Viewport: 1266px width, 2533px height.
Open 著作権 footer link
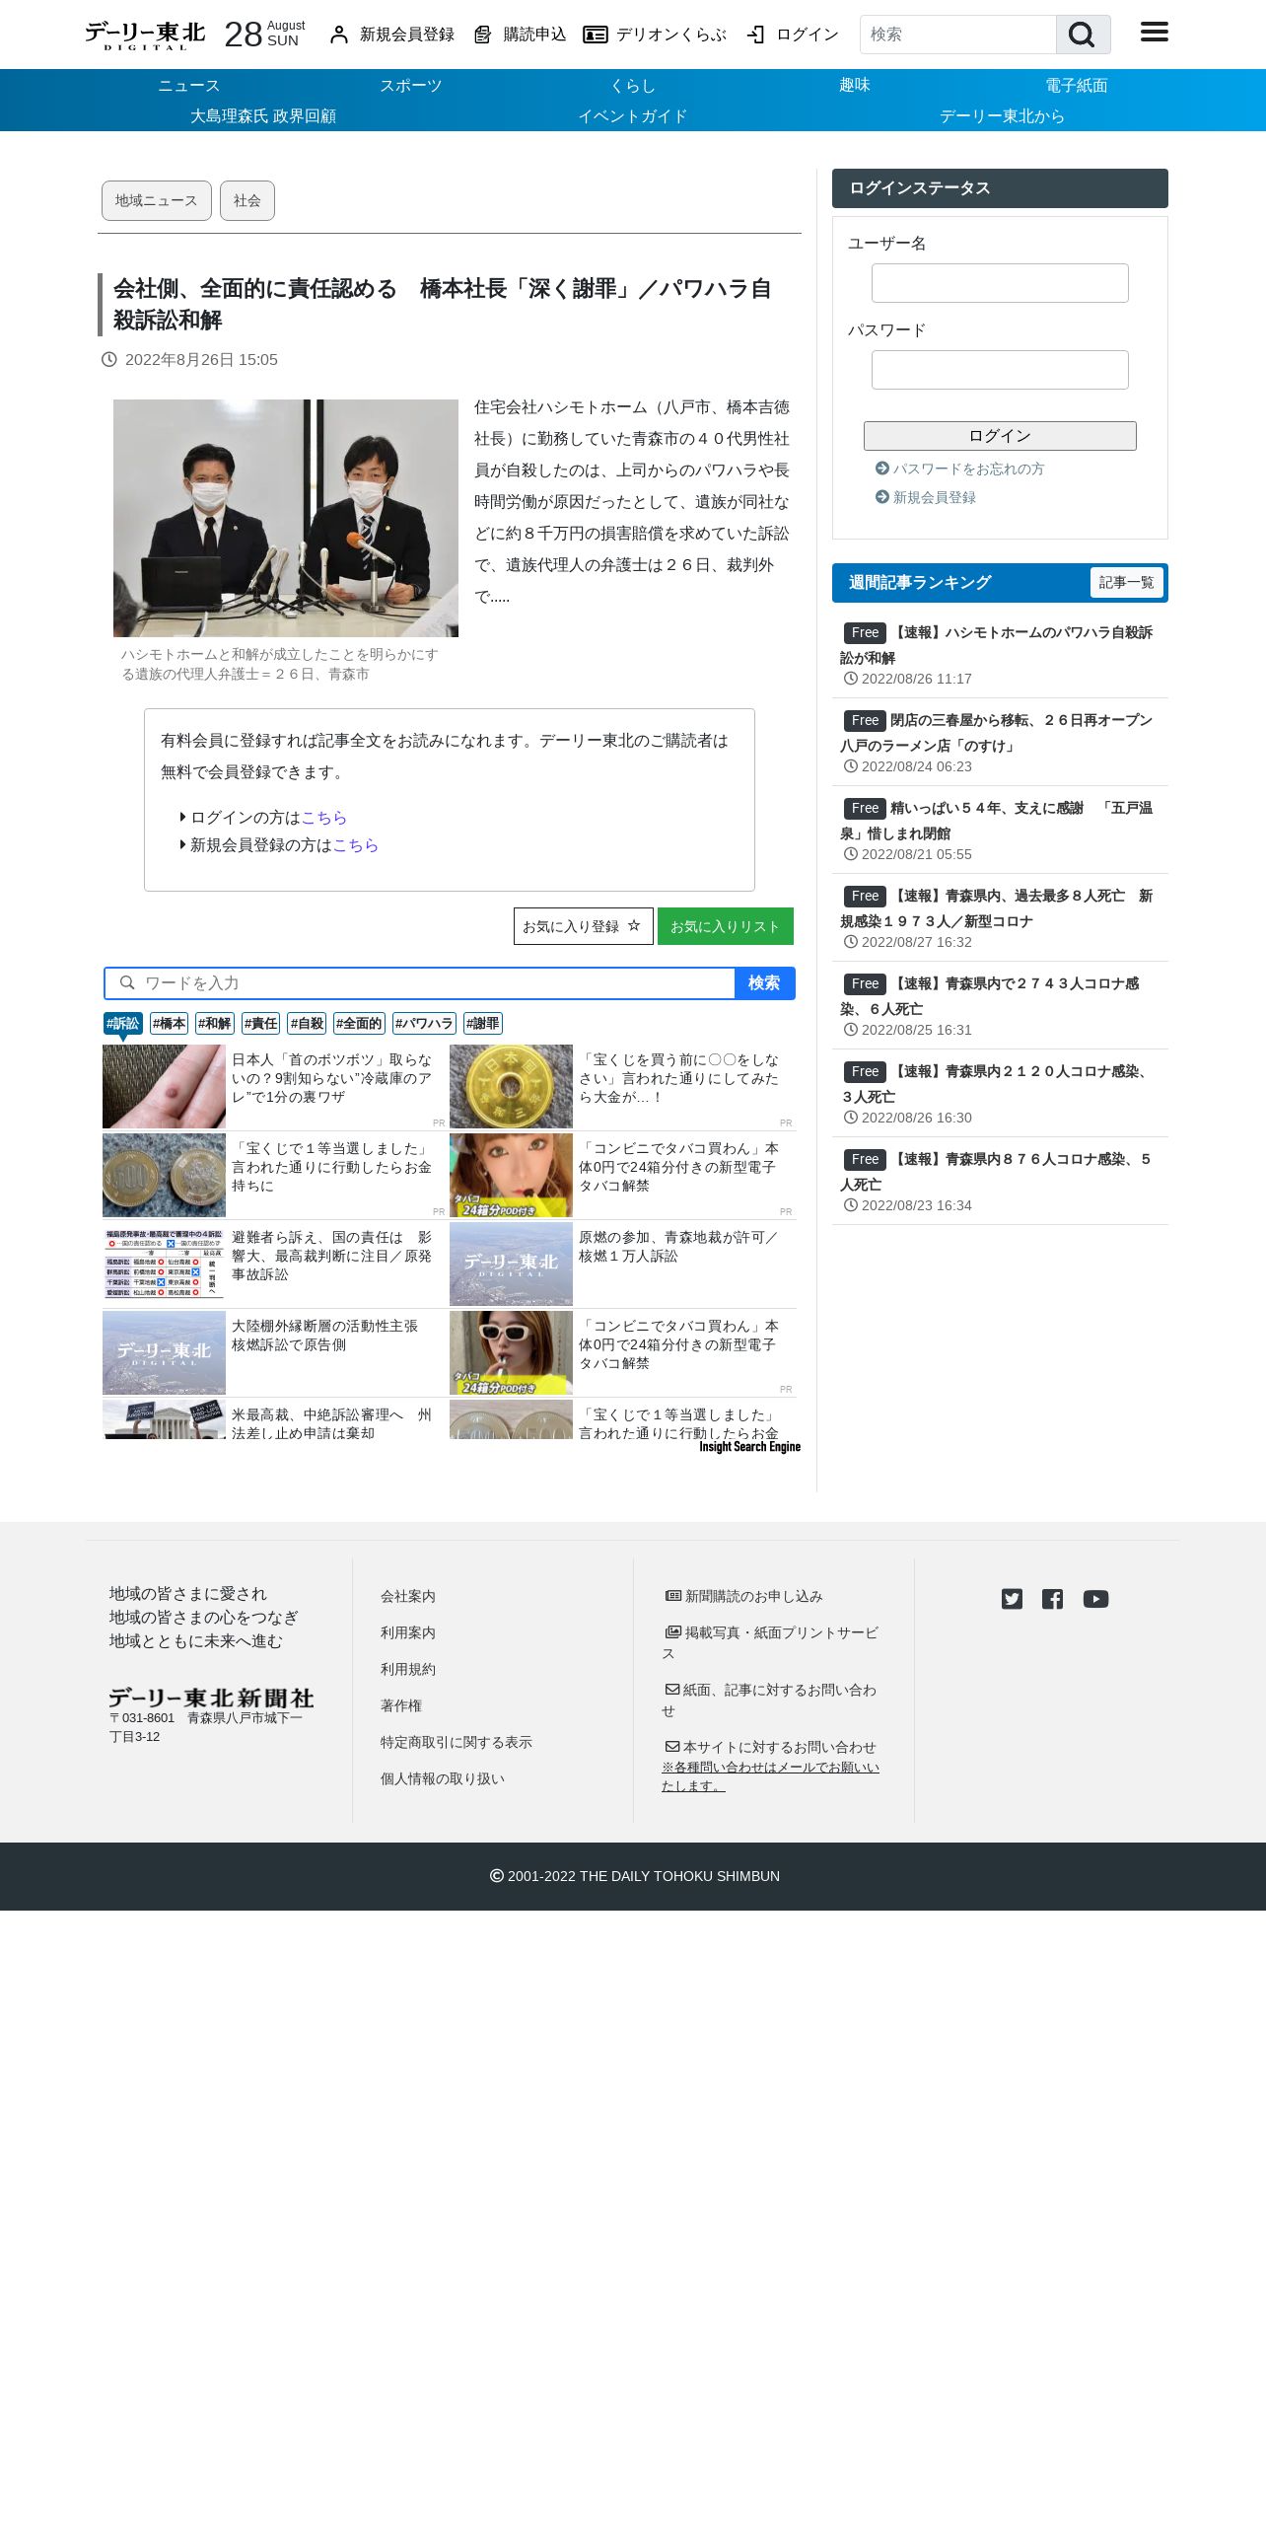tap(401, 1705)
